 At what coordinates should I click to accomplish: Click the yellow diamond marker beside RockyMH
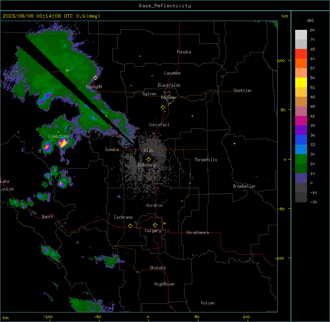[96, 78]
